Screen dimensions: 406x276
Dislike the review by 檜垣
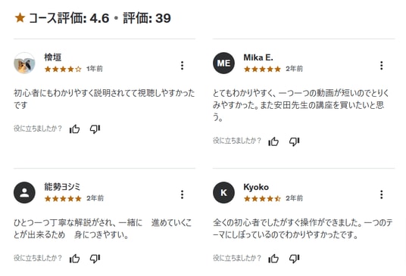(95, 129)
